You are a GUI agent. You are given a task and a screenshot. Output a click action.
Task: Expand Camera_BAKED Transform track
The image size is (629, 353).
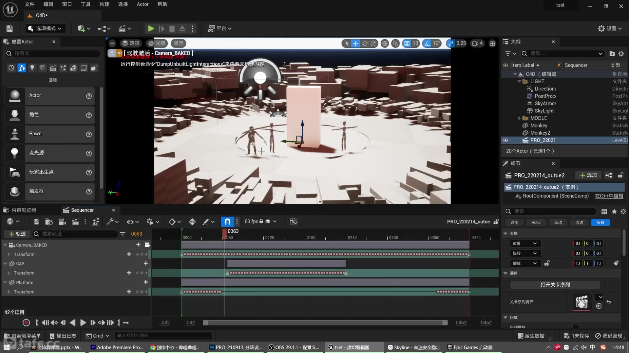(9, 254)
